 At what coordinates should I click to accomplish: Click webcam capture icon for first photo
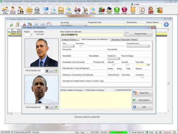(47, 71)
